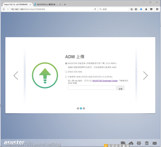161x147 pixels.
Task: Open the knowledge base building icon
Action: pos(147,143)
